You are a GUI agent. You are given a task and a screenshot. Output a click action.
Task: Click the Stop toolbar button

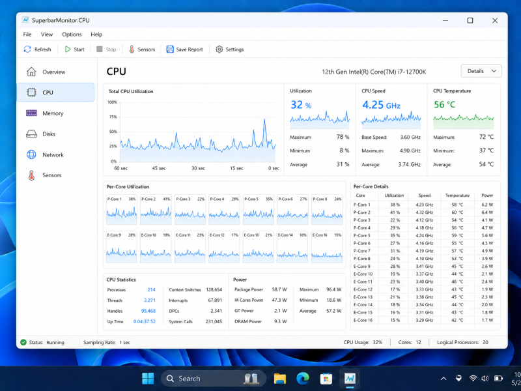pos(106,50)
